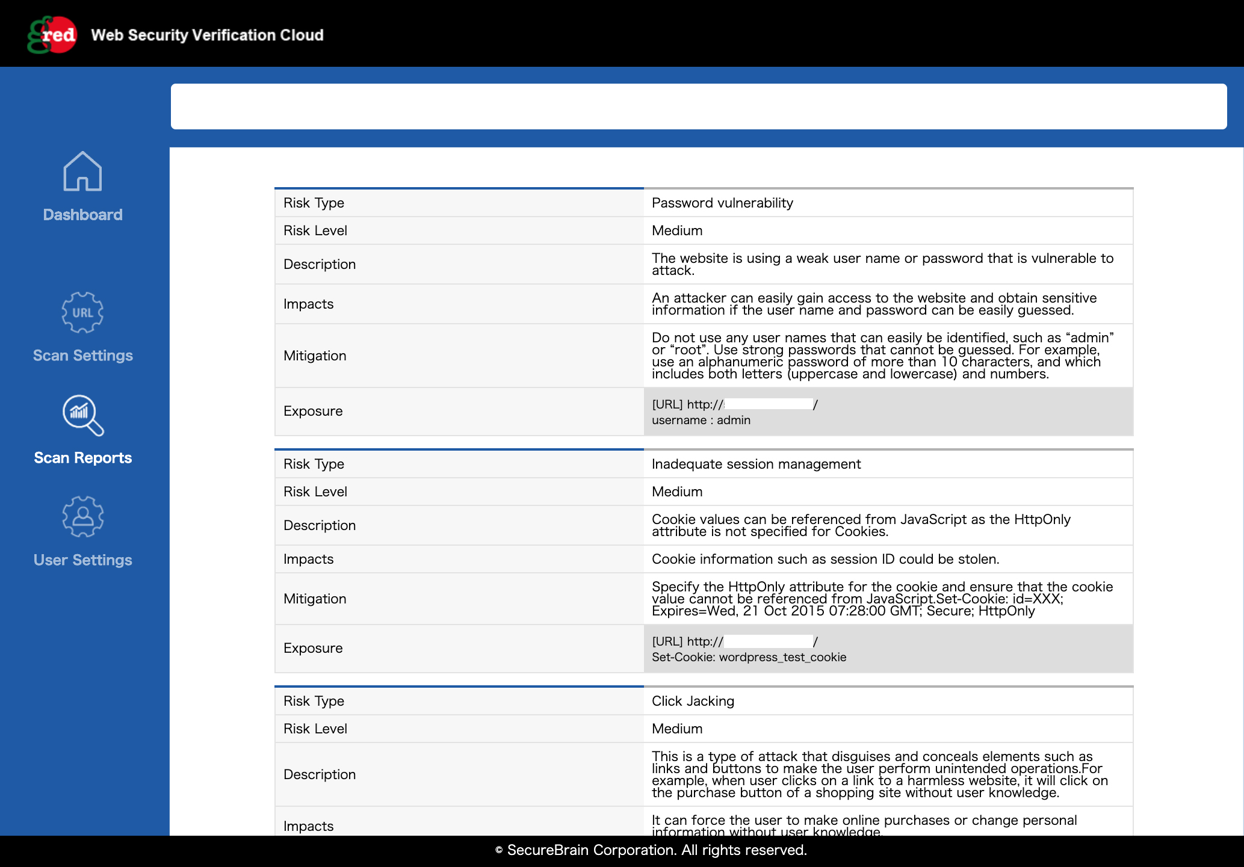
Task: Click the [URL] line above Set-Cookie
Action: (735, 641)
